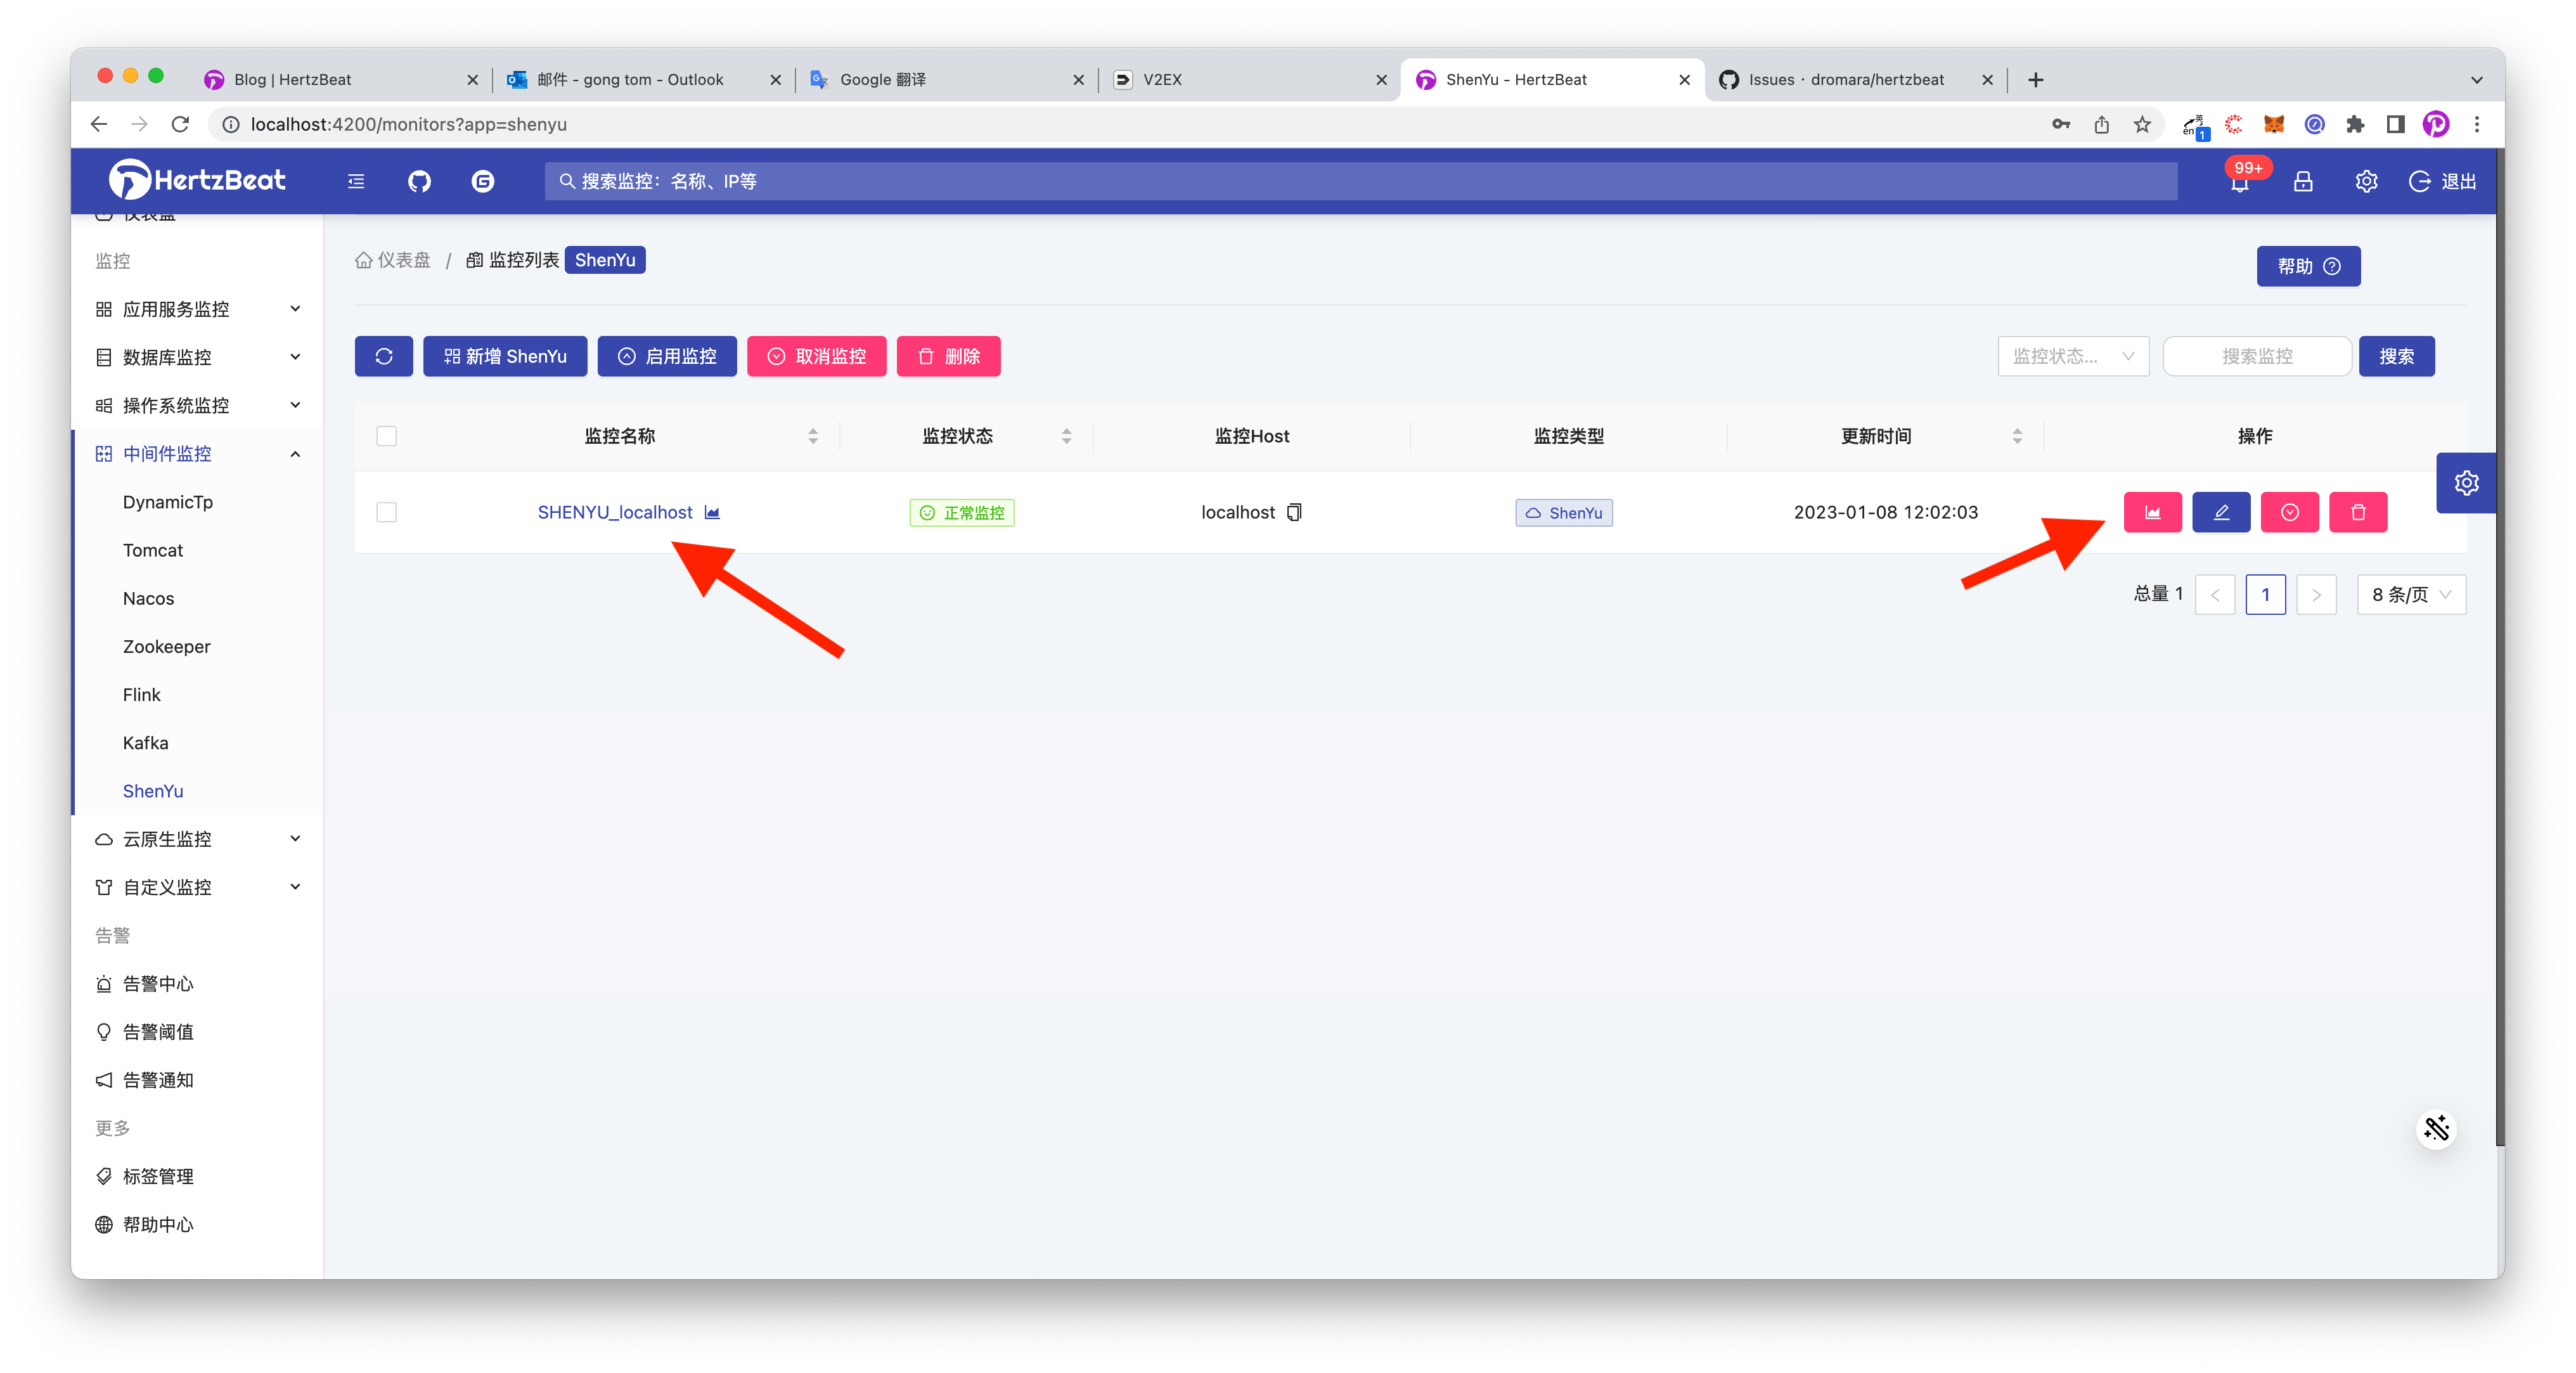Switch to Issues dromara/hertzbeat browser tab

pyautogui.click(x=1845, y=79)
